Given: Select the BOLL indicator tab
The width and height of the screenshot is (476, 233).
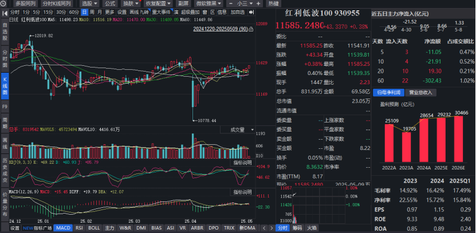Looking at the screenshot, I should [94, 228].
